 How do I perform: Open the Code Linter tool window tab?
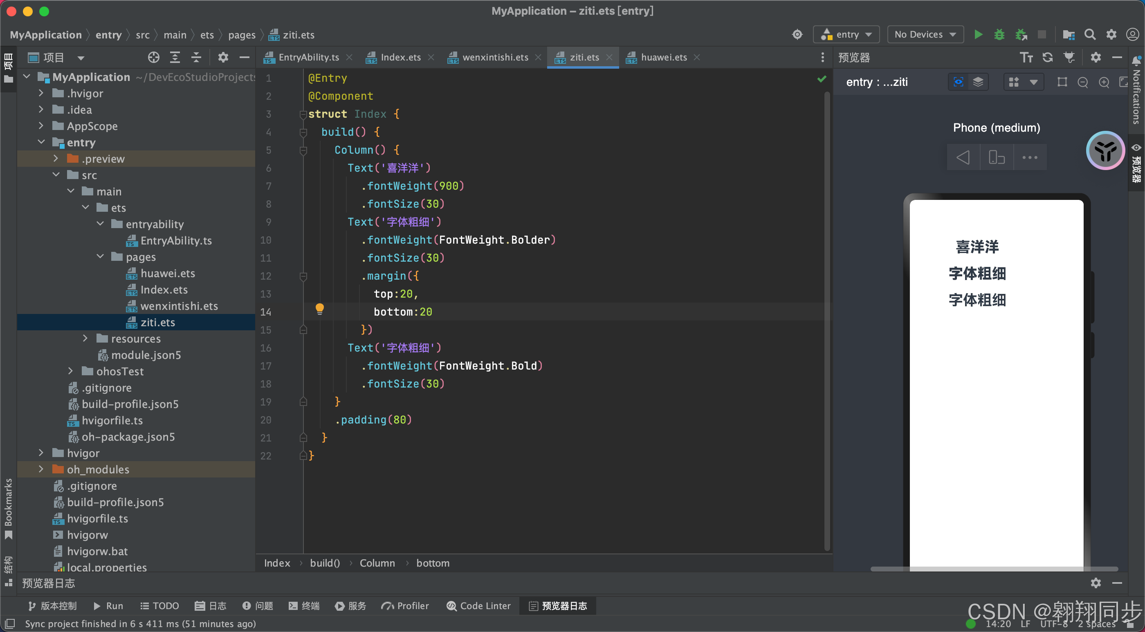479,606
